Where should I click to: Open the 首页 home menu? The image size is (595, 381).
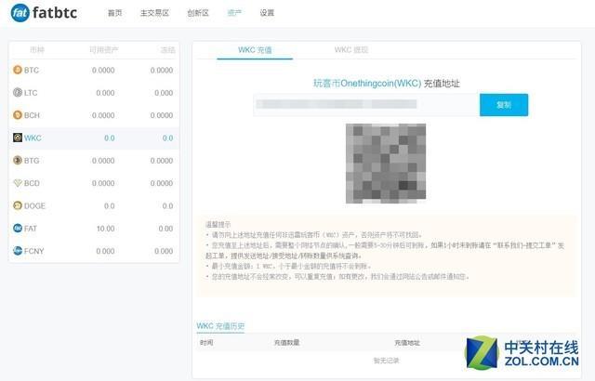point(115,13)
